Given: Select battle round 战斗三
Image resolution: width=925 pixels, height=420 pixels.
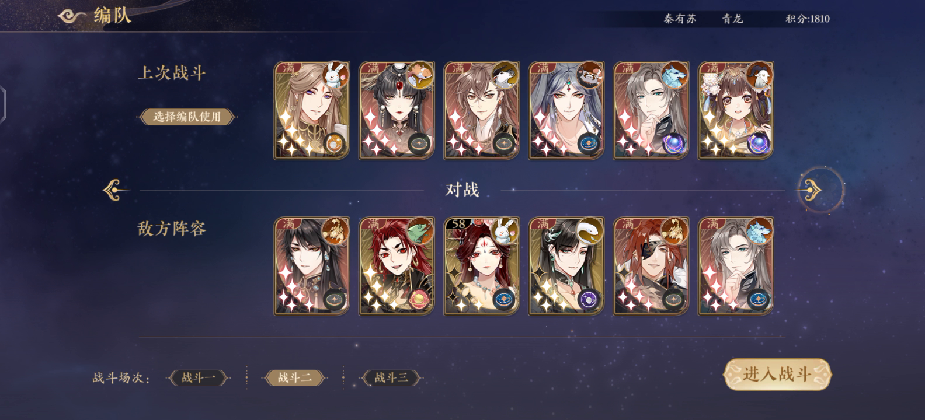Looking at the screenshot, I should click(391, 377).
